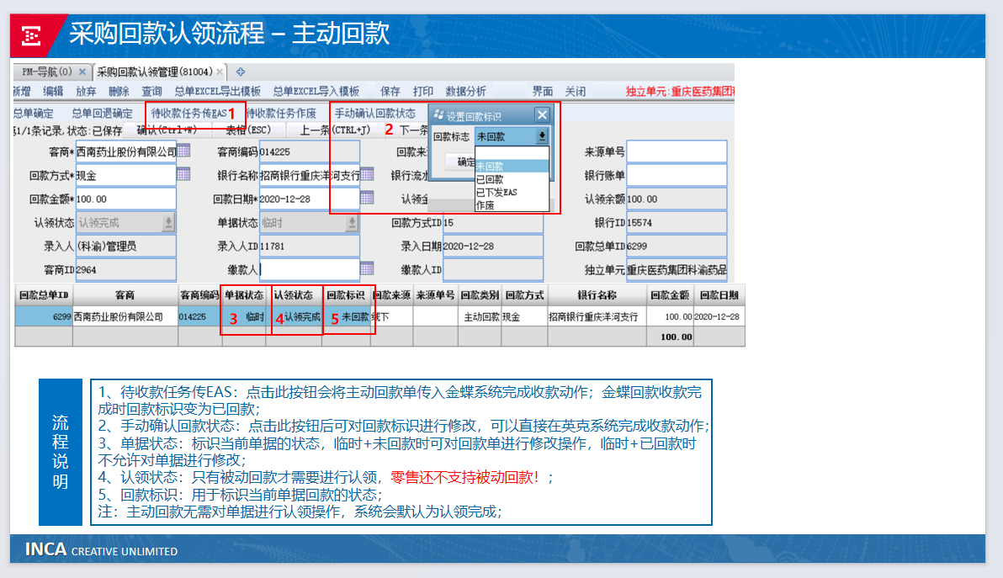This screenshot has width=1003, height=578.
Task: Click the 新增 menu item
Action: [21, 92]
